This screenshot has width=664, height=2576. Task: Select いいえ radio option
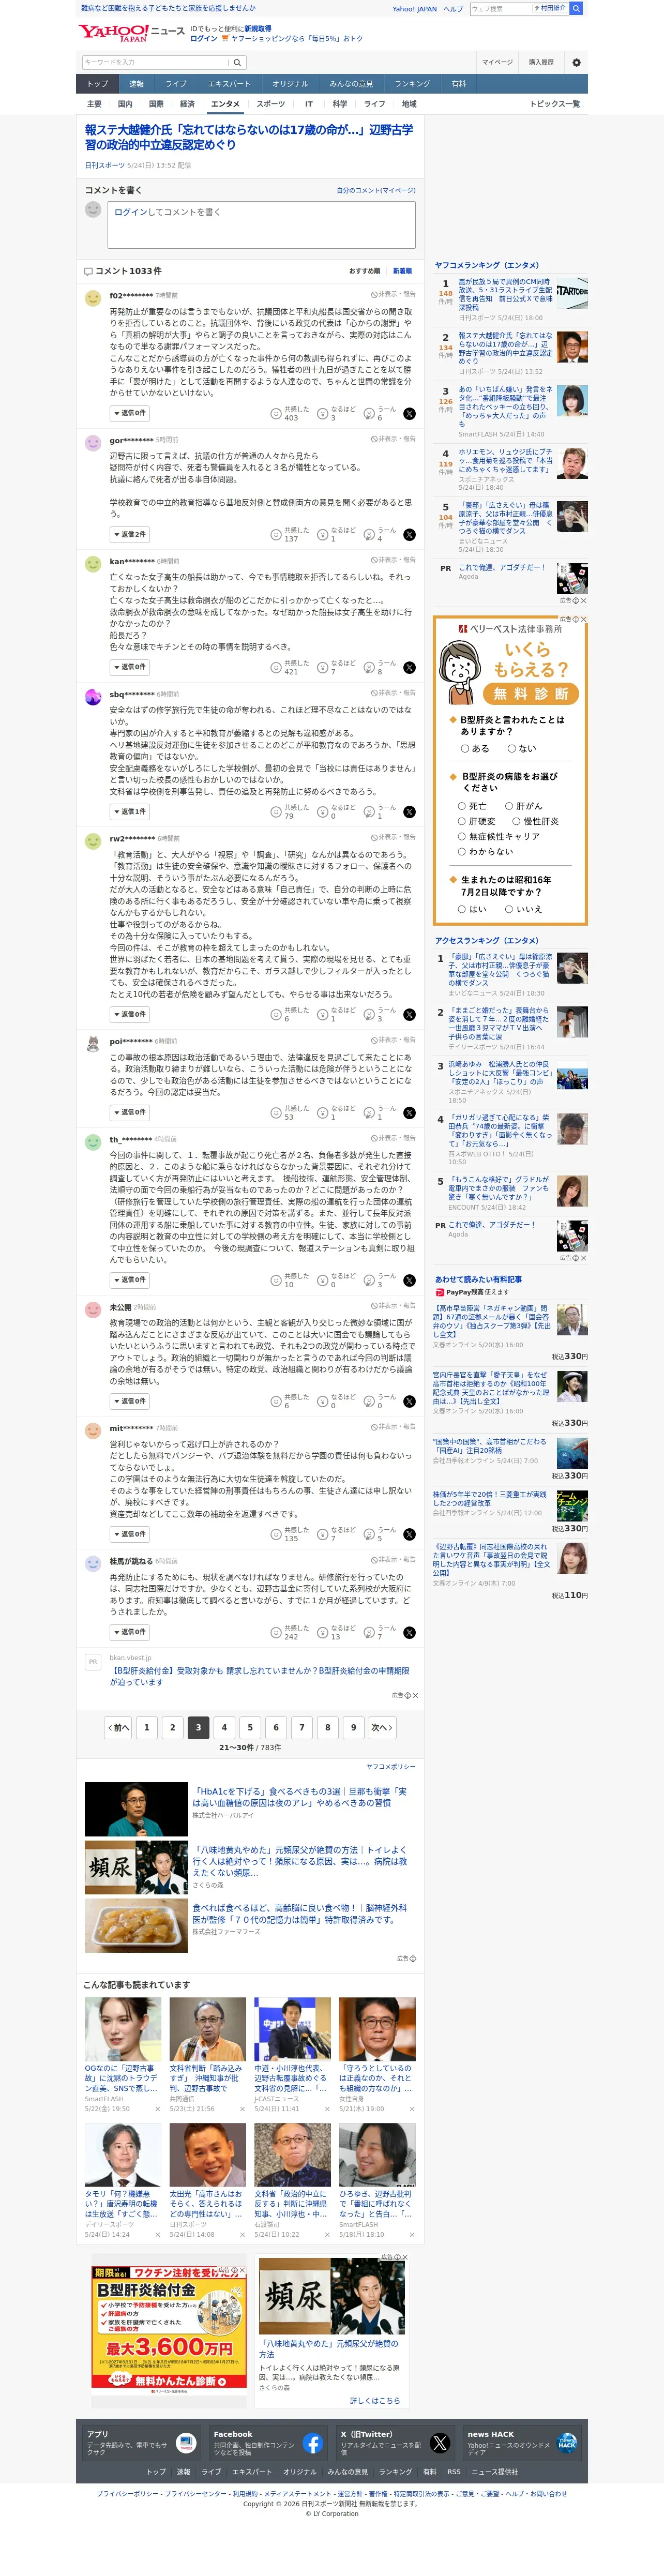(509, 909)
